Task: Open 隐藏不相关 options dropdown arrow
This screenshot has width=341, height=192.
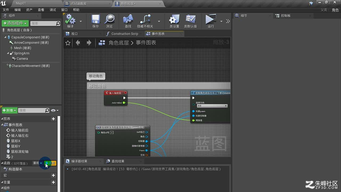Action: pyautogui.click(x=159, y=21)
